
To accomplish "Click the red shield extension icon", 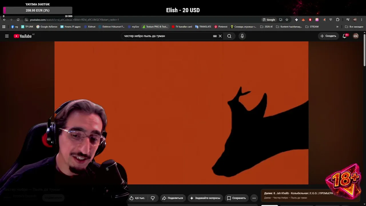I will coord(310,20).
